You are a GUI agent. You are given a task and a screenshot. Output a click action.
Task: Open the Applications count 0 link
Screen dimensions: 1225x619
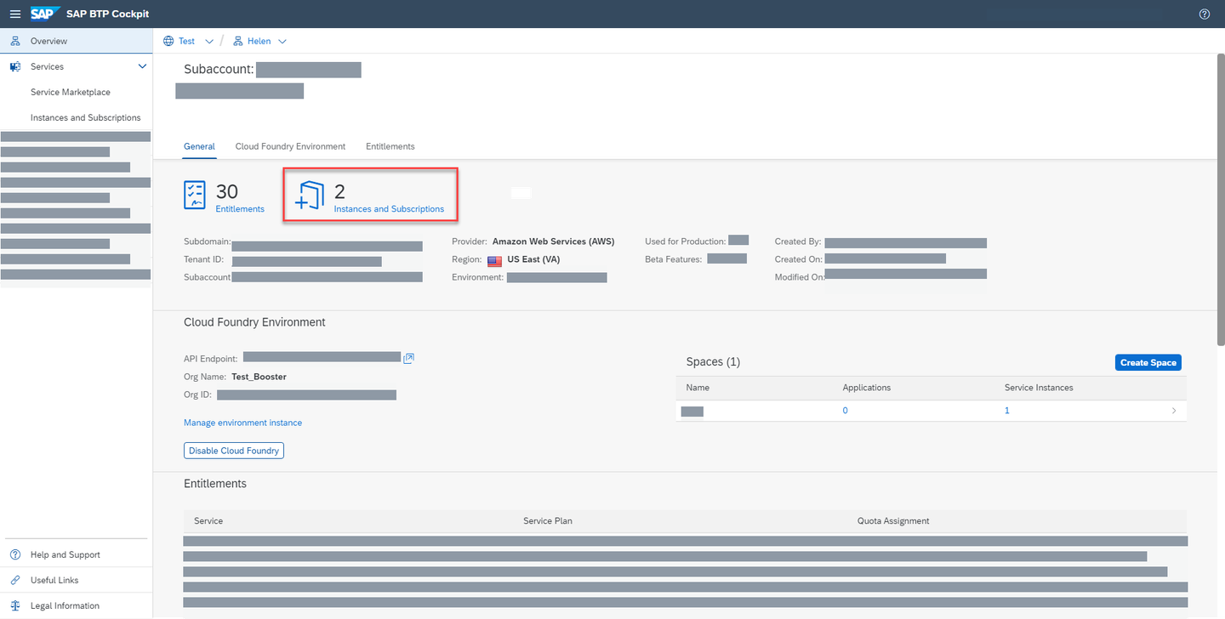tap(845, 411)
